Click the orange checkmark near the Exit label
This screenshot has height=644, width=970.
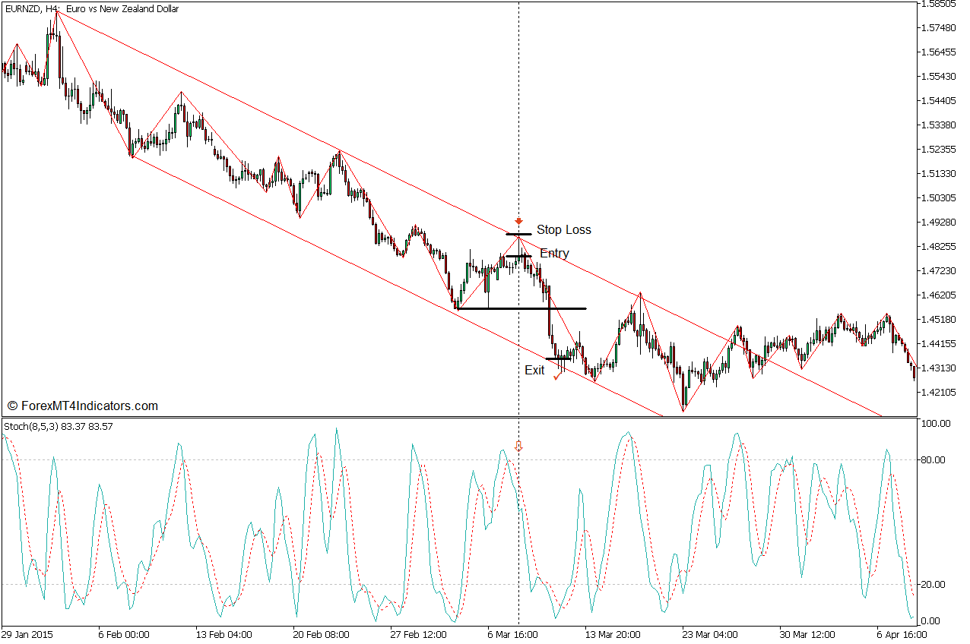(x=559, y=376)
